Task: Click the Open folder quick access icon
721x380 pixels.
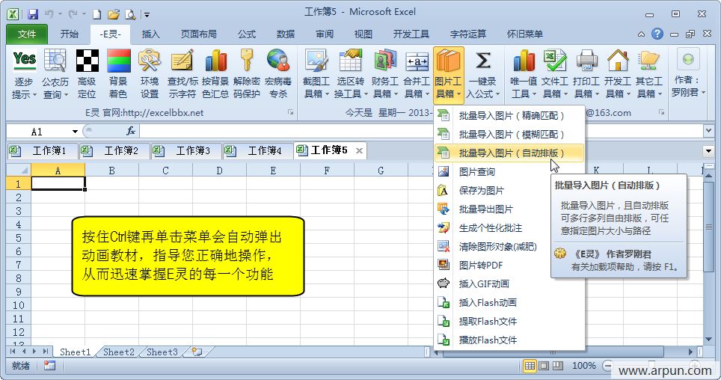Action: (114, 14)
